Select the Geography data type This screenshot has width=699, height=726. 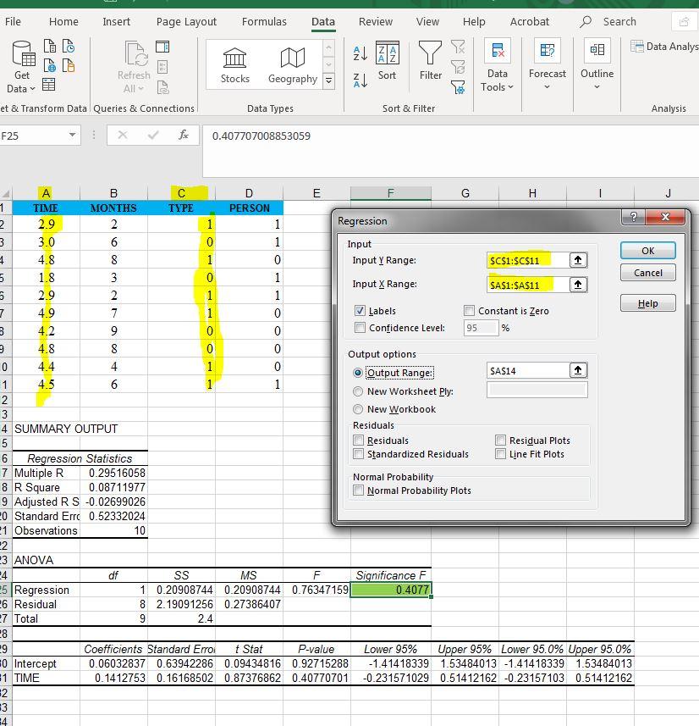[292, 64]
